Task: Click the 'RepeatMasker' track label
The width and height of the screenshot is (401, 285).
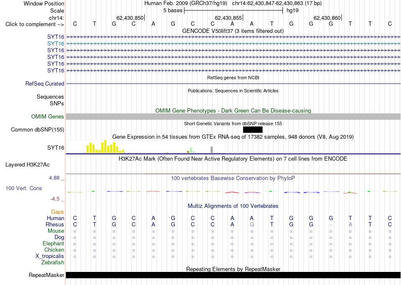Action: pyautogui.click(x=46, y=275)
